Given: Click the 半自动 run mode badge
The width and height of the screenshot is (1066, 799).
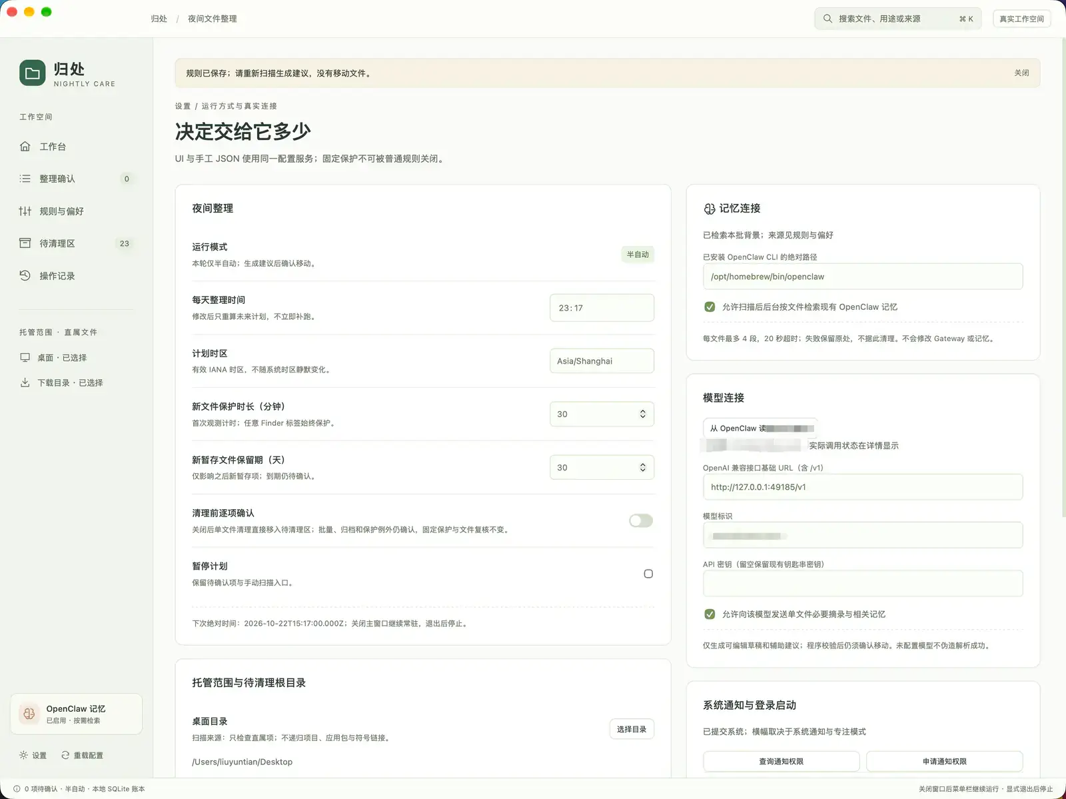Looking at the screenshot, I should [638, 255].
